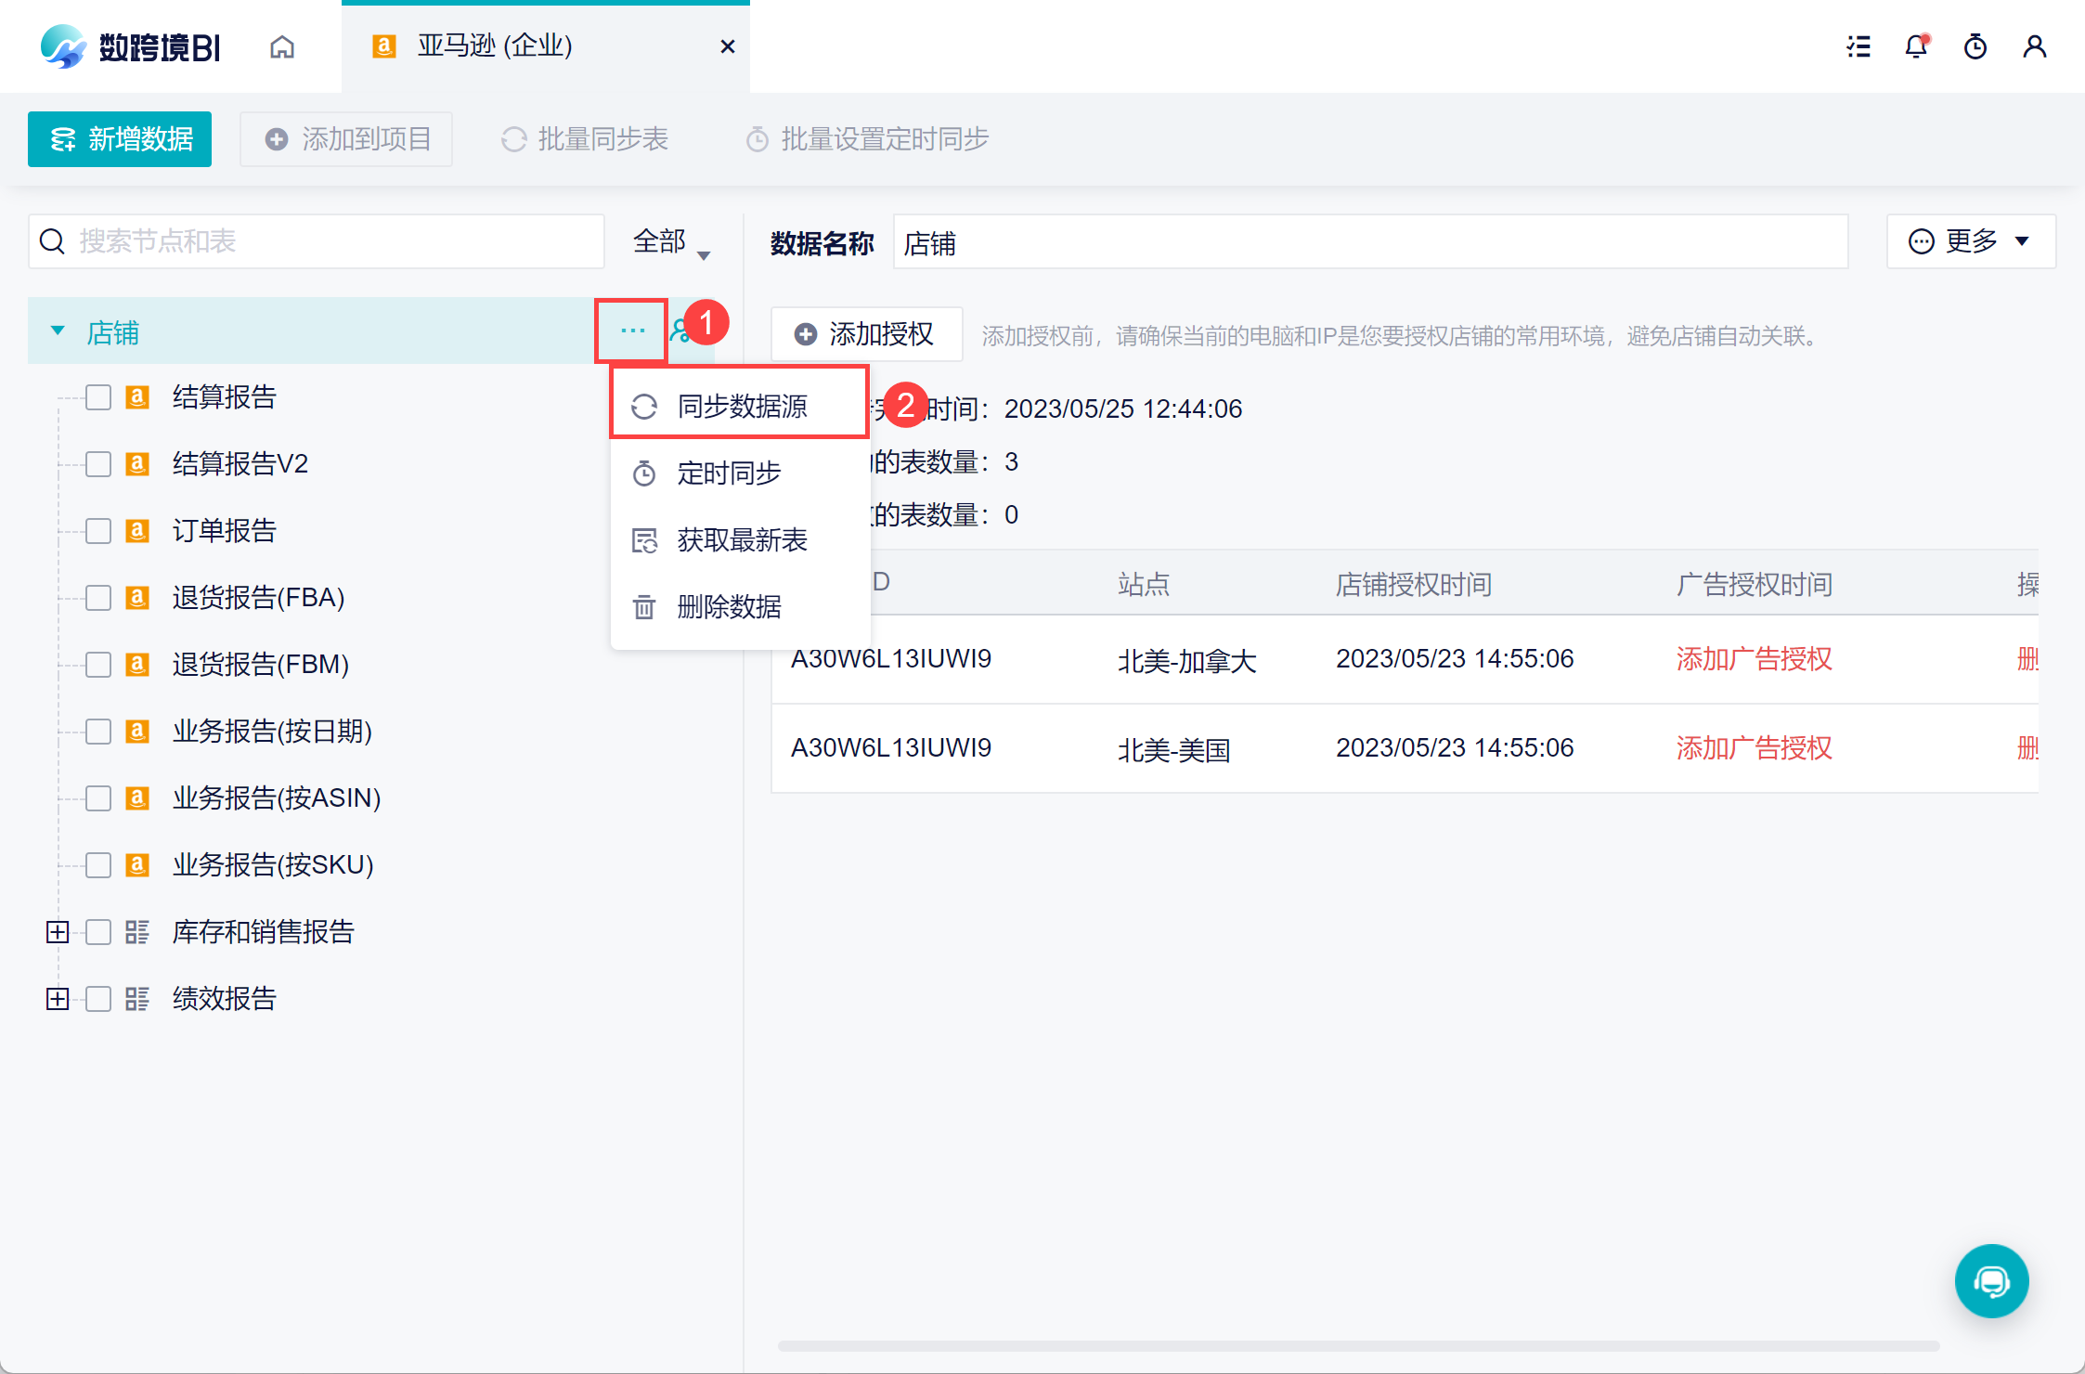This screenshot has width=2085, height=1374.
Task: Click the home icon in the top bar
Action: (282, 46)
